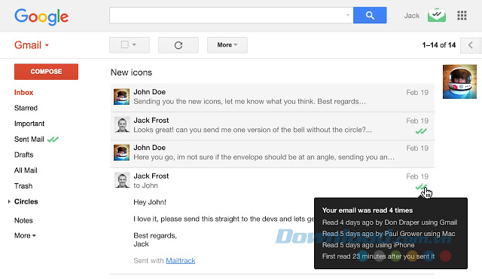Click 'to John' recipient text
482x279 pixels.
coord(145,185)
